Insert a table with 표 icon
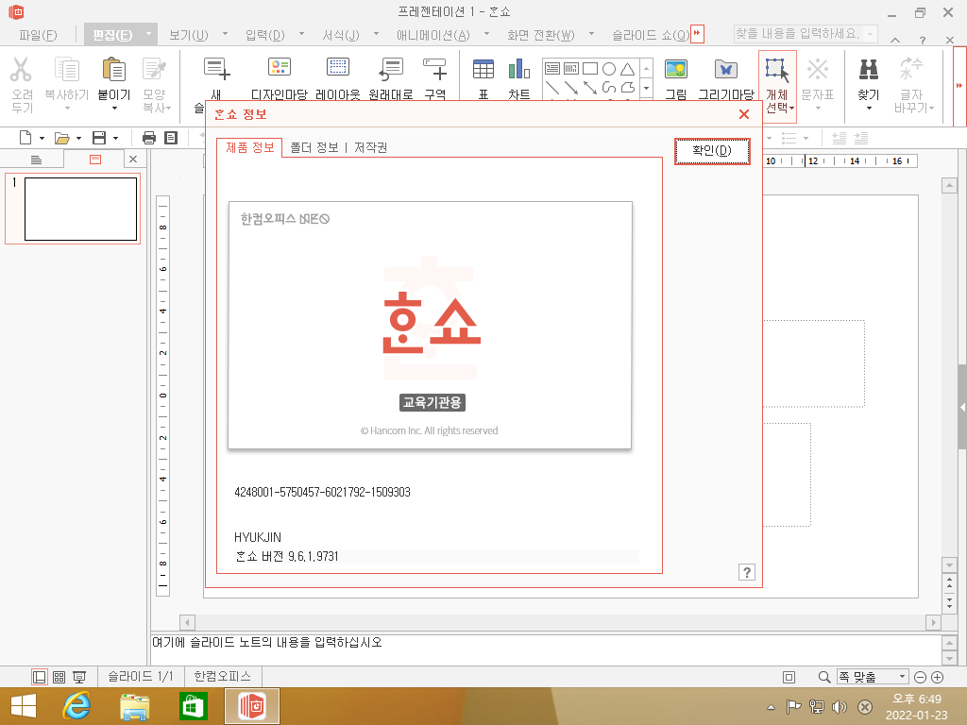 tap(483, 69)
